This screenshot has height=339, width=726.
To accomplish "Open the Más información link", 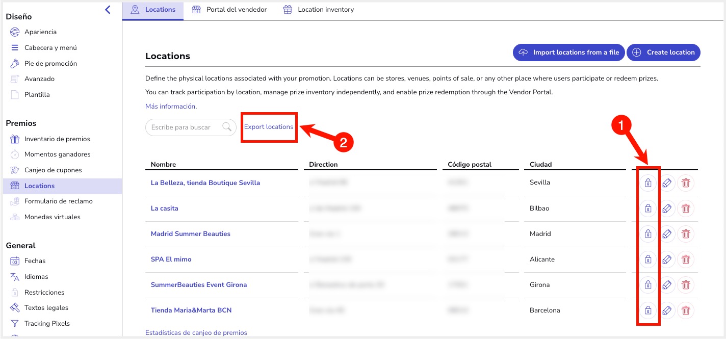I will pos(170,107).
